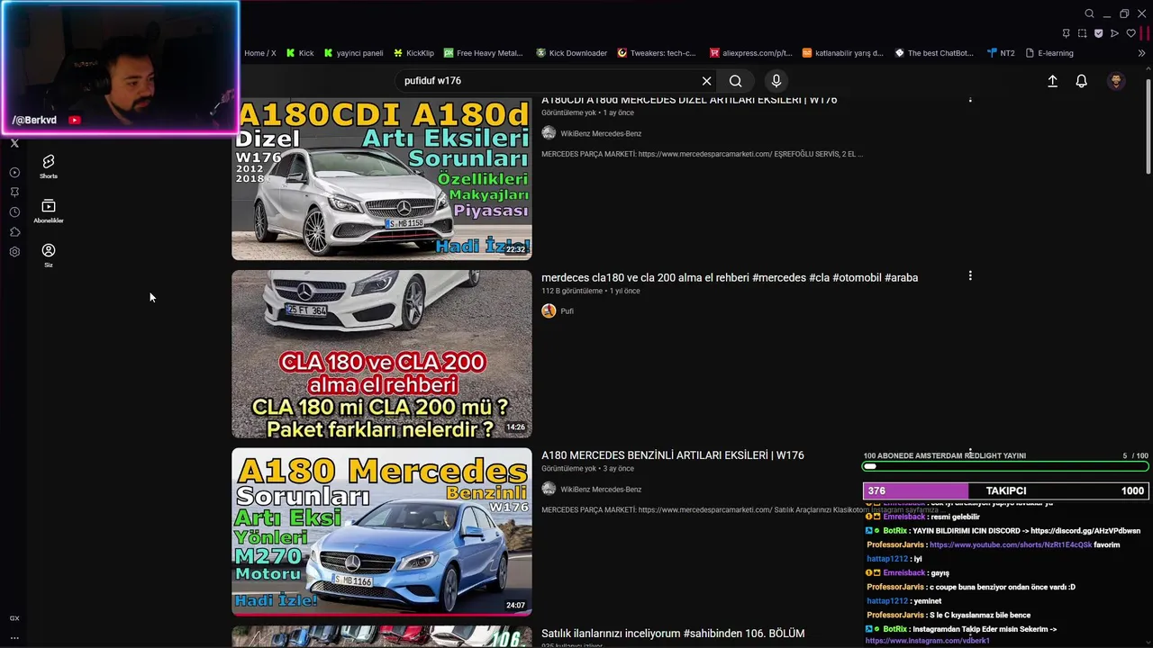
Task: Open the Player icon in Opera sidebar
Action: point(14,172)
